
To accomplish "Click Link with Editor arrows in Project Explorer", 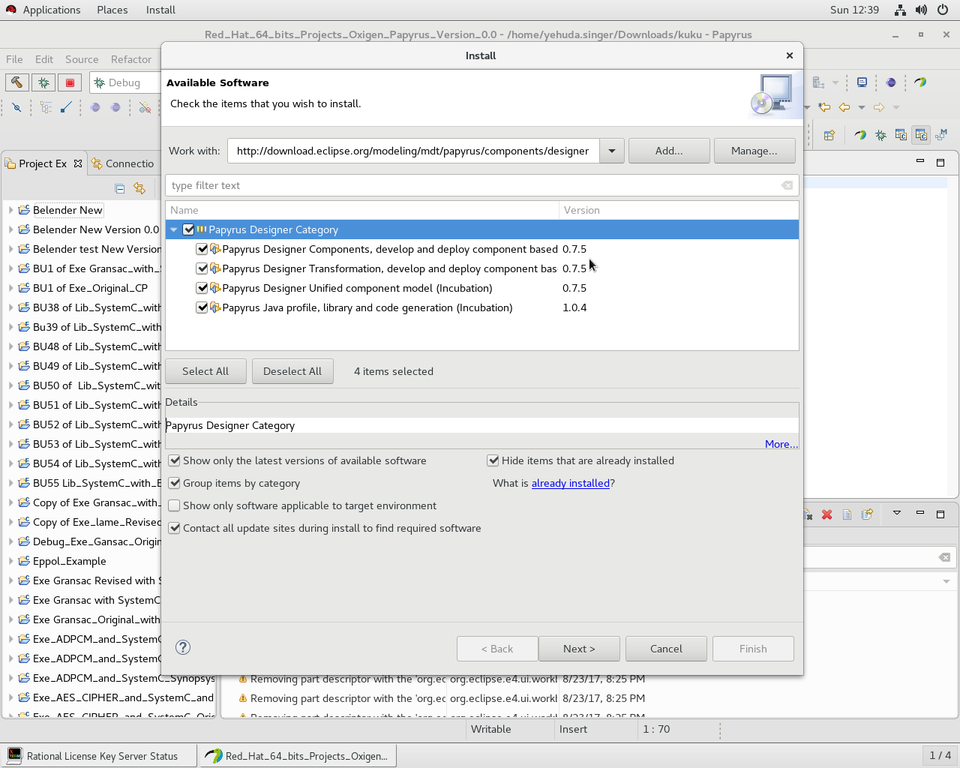I will [x=139, y=188].
